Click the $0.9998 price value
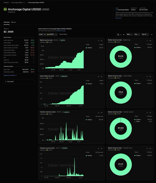 (x=9, y=32)
